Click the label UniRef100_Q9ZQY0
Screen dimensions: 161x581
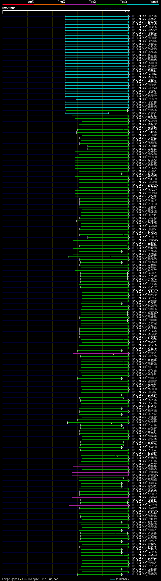(x=144, y=69)
